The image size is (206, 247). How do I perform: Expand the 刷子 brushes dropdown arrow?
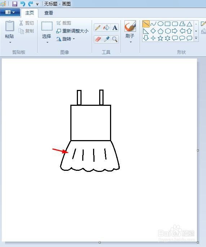(131, 42)
